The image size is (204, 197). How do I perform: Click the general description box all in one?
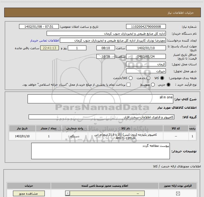(100, 99)
